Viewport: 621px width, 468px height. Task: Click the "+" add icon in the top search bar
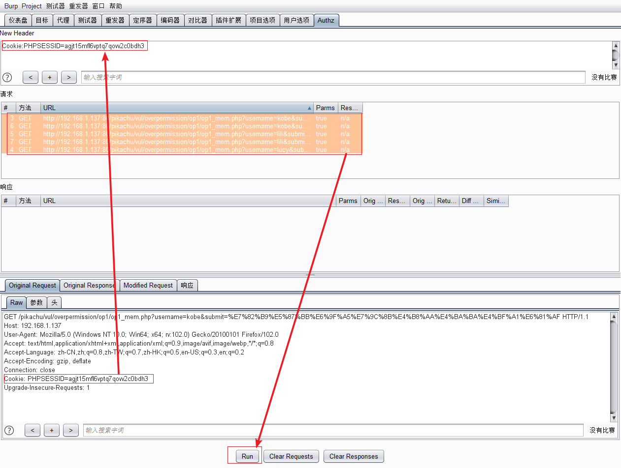point(49,77)
